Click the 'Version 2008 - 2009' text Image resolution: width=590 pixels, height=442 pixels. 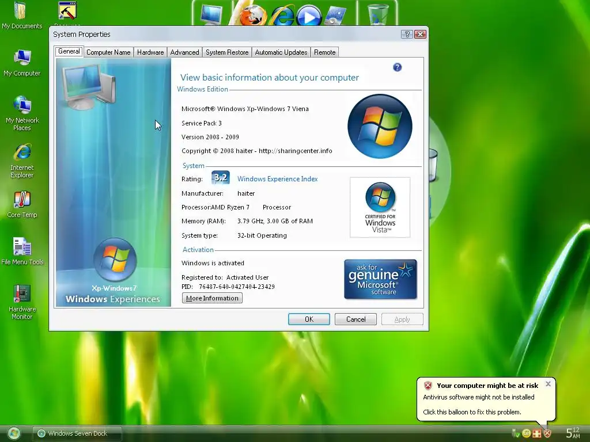[x=210, y=137]
